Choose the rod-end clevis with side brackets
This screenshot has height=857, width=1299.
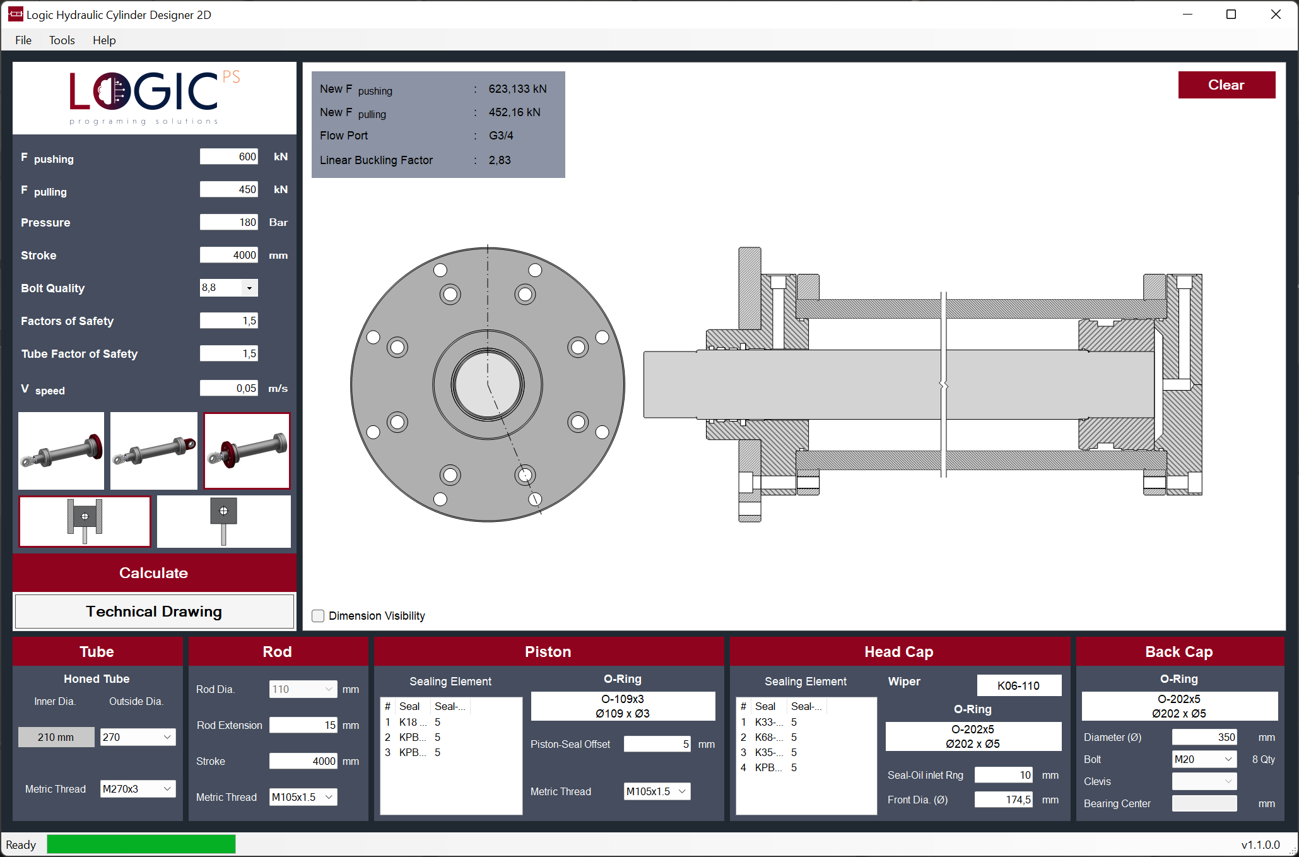(x=85, y=521)
